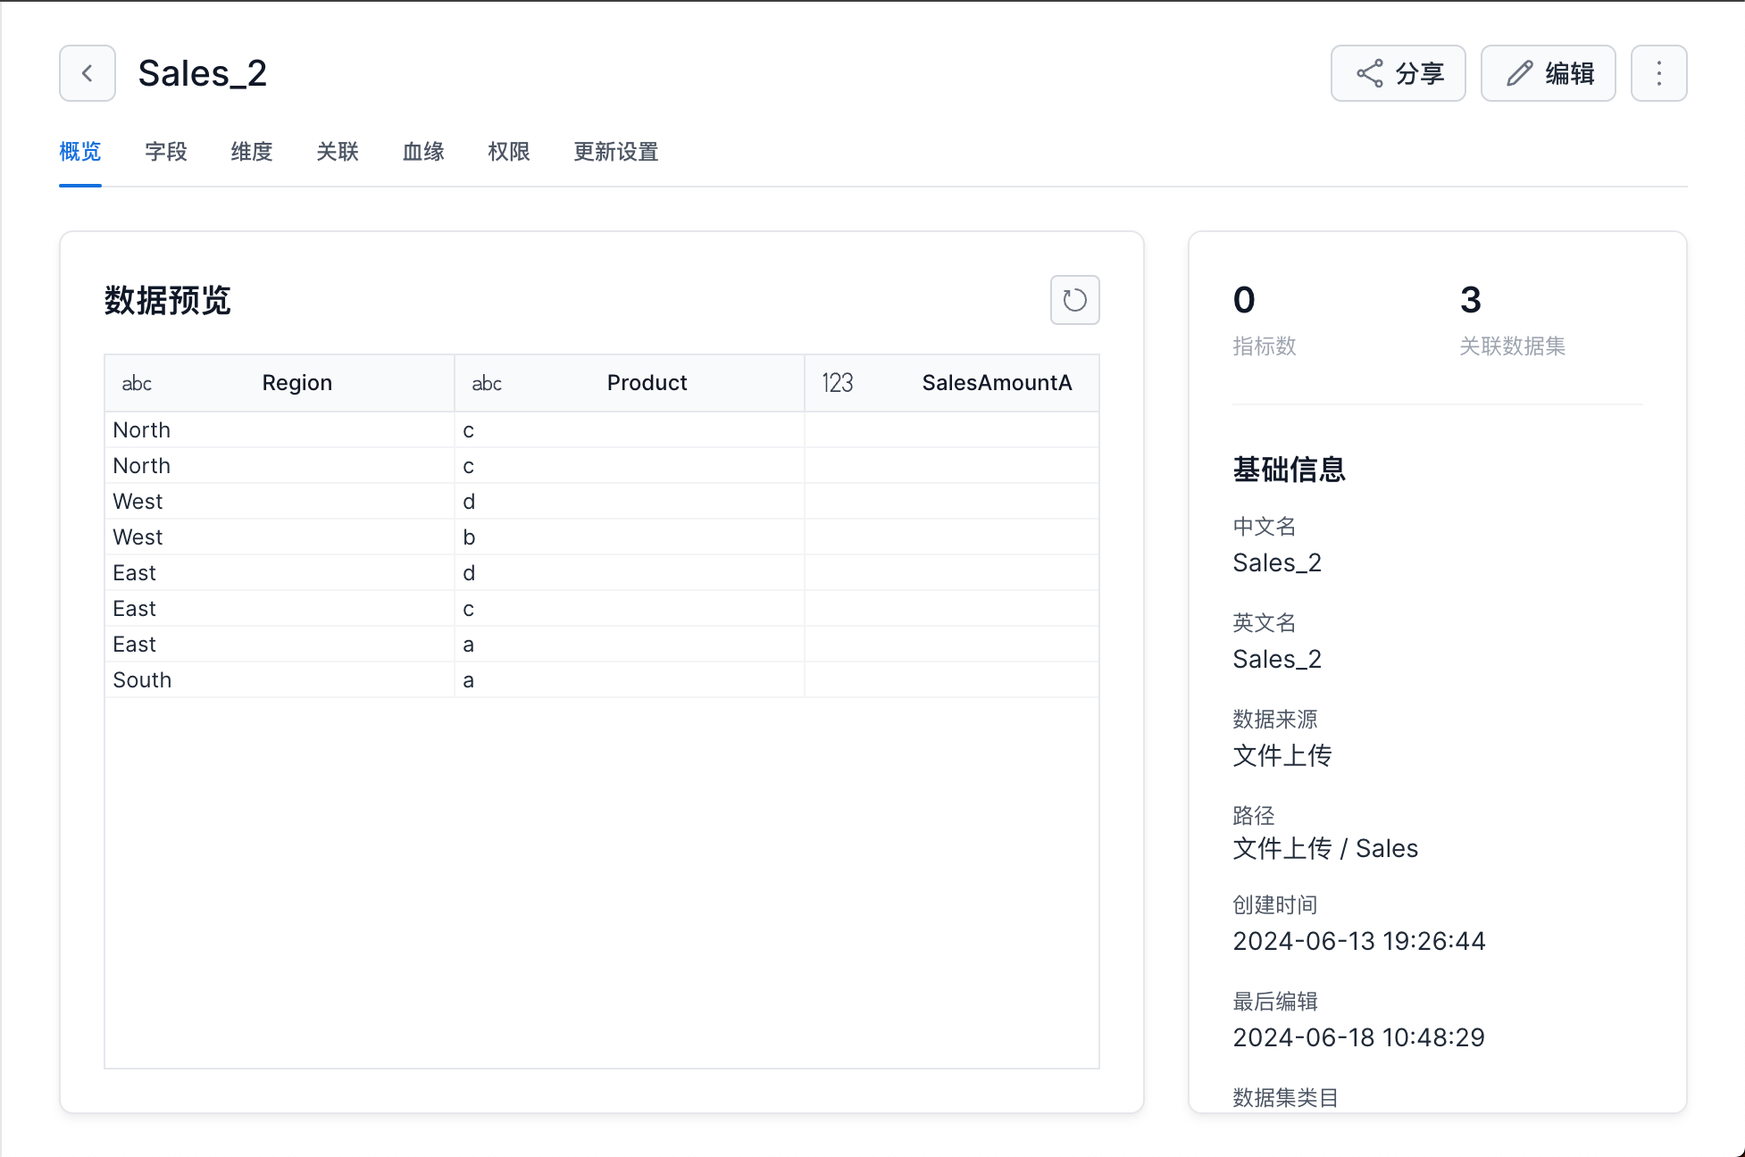Click the abc type icon on Region column

tap(137, 384)
